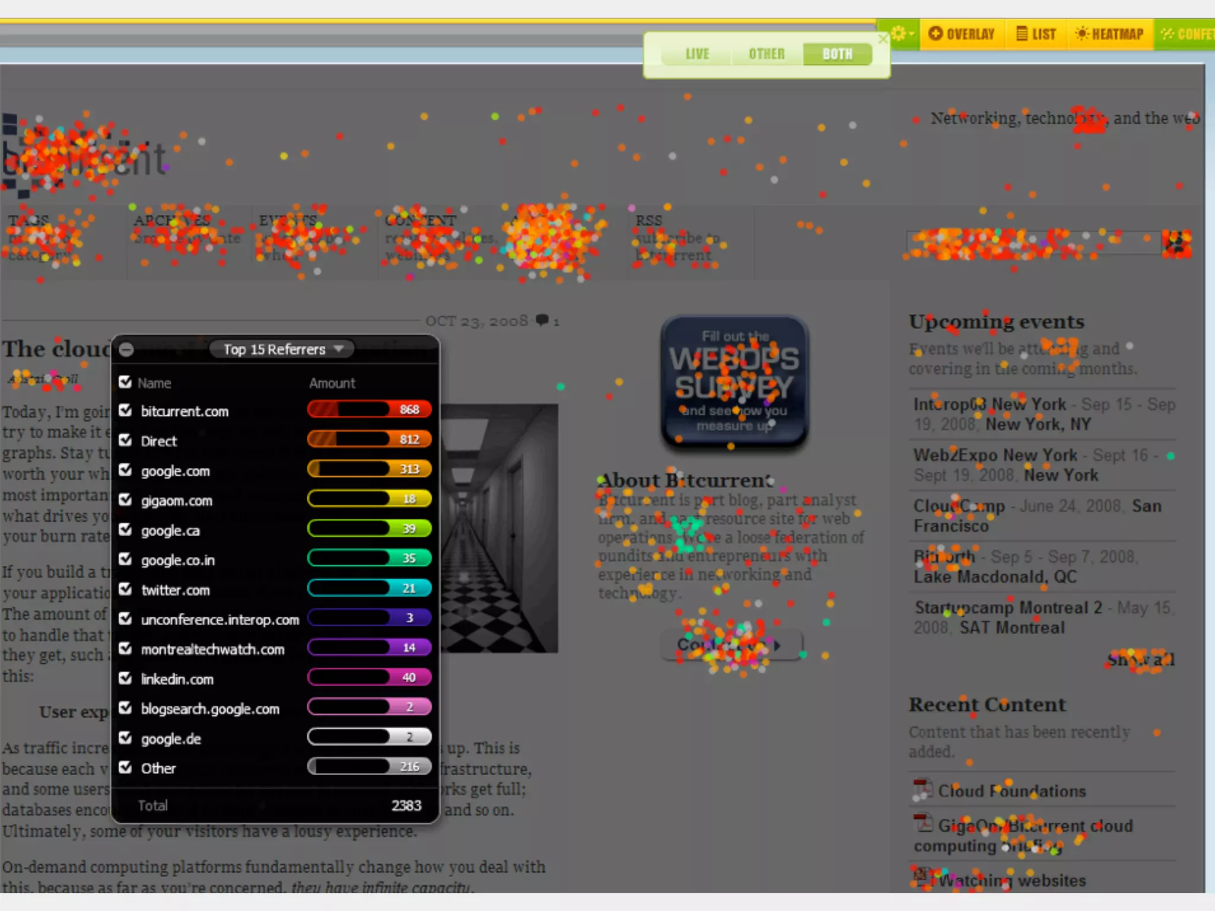Uncheck the Name select-all checkbox
Image resolution: width=1215 pixels, height=911 pixels.
[125, 382]
